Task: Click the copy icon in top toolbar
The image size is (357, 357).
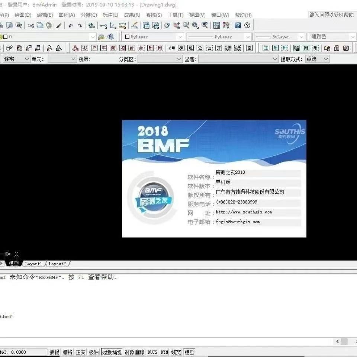Action: click(x=40, y=25)
